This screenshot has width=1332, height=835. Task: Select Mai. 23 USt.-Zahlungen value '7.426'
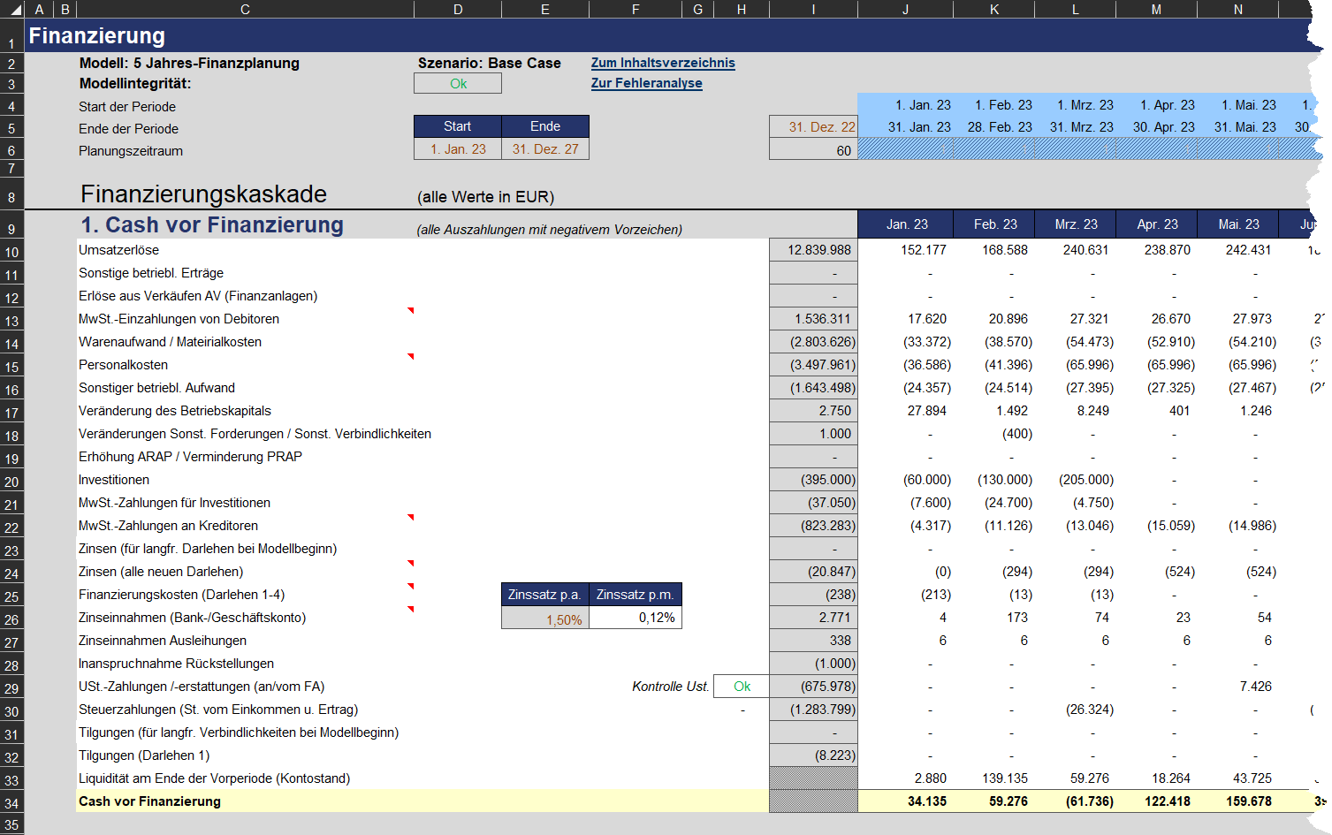point(1237,687)
